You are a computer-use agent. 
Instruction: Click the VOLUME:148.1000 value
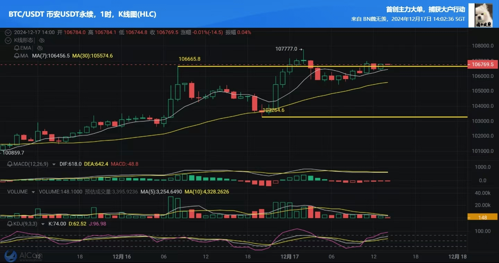[60, 192]
